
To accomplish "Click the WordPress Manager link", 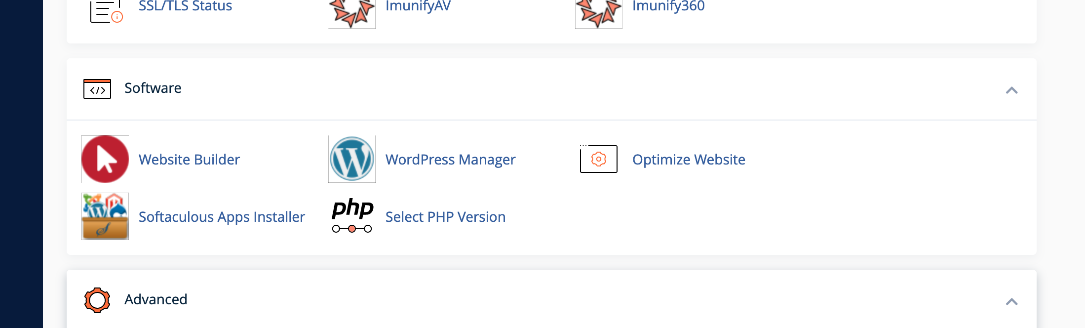I will click(450, 160).
